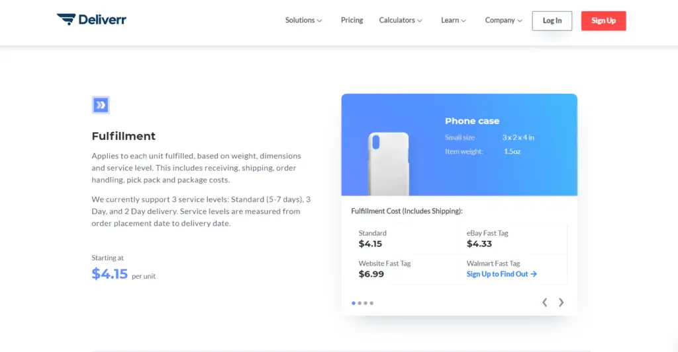
Task: Click the item weight 1.5oz value
Action: tap(512, 151)
